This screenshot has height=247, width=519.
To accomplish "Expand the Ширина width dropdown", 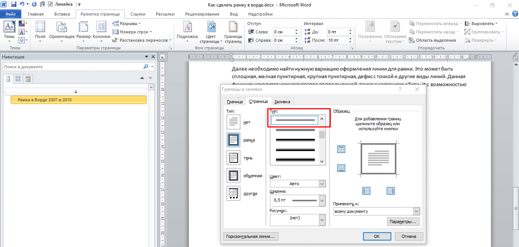I will click(x=322, y=200).
